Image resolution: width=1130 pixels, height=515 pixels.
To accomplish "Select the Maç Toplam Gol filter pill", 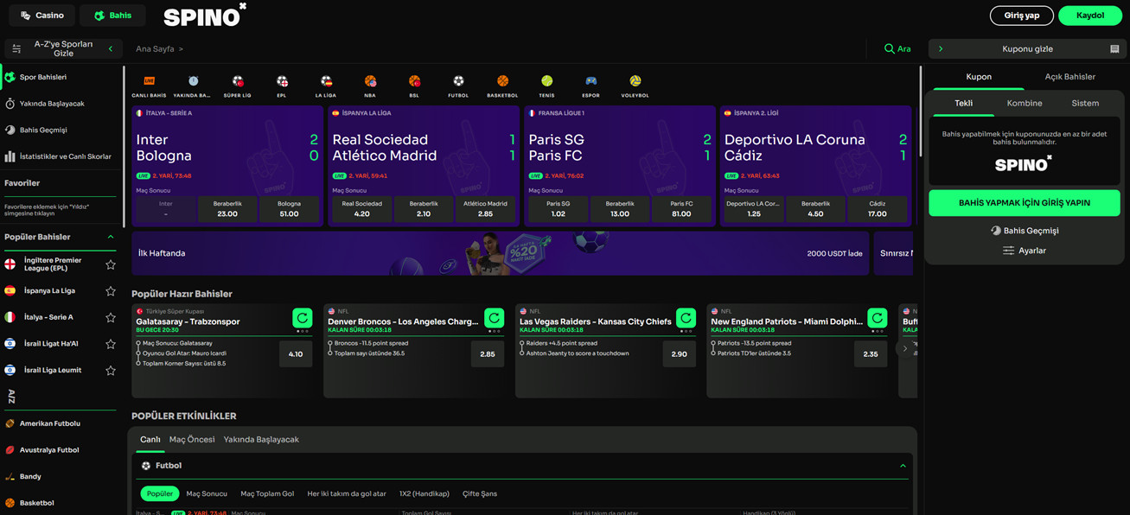I will point(267,494).
